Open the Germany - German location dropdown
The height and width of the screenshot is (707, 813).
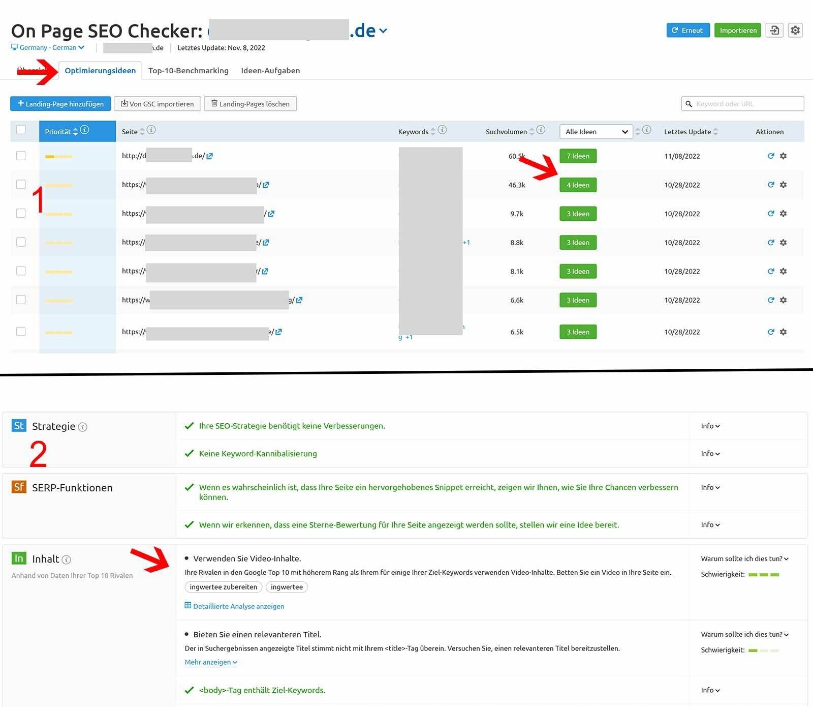[x=48, y=47]
